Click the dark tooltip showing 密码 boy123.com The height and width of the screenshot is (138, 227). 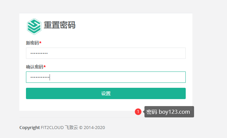pos(169,112)
